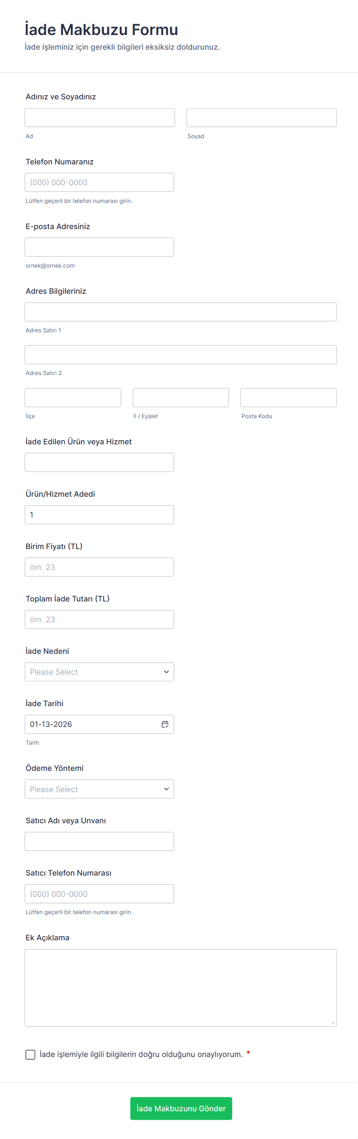Open the calendar picker icon

[165, 724]
